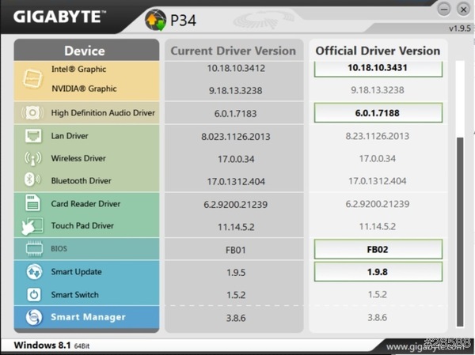Click the Intel Graphic chip icon
The width and height of the screenshot is (475, 355).
pyautogui.click(x=33, y=78)
